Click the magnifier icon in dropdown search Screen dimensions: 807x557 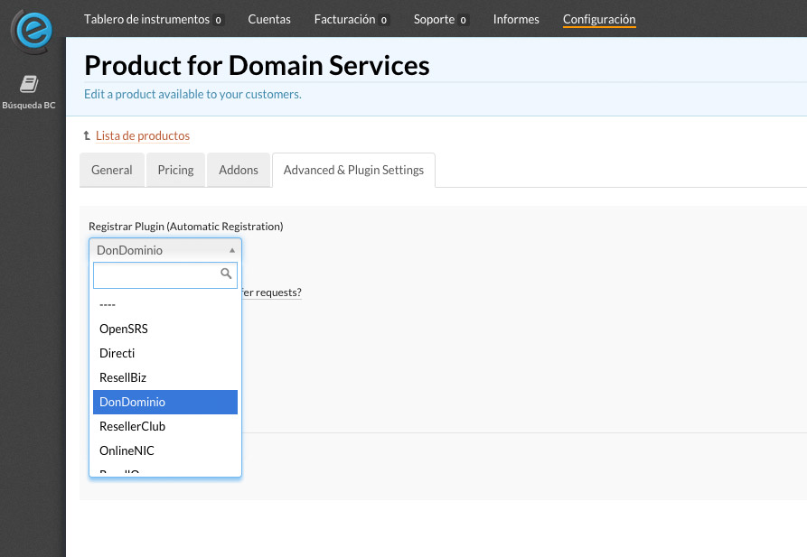(x=226, y=274)
